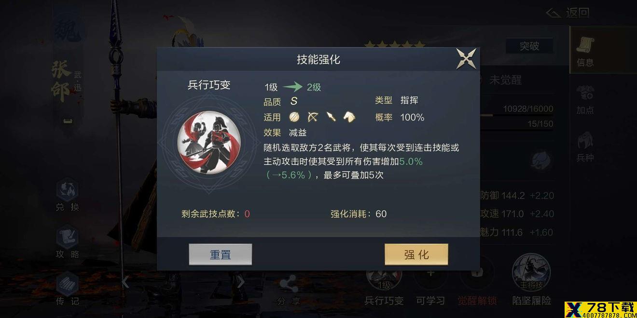Open the 兵种 troop type tab
Image resolution: width=637 pixels, height=318 pixels.
[585, 146]
